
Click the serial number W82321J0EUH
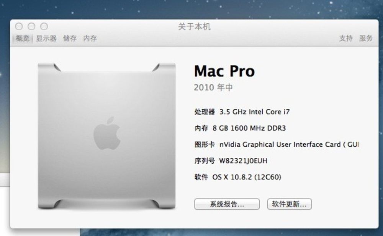tap(243, 161)
